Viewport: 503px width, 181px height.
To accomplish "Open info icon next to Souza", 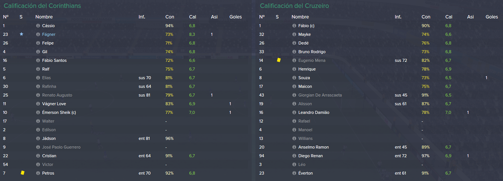I will [294, 78].
